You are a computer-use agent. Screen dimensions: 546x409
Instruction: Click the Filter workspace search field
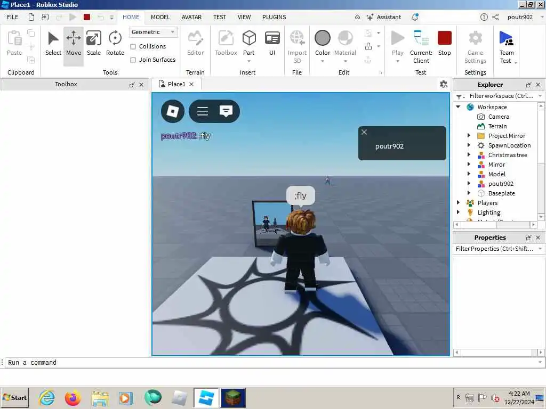501,96
